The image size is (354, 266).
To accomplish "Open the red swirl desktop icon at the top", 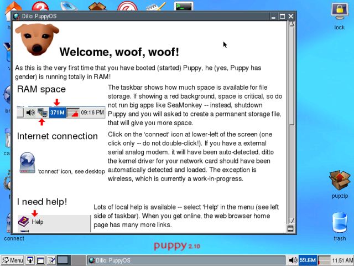I will (127, 6).
